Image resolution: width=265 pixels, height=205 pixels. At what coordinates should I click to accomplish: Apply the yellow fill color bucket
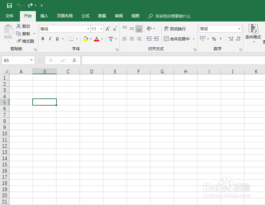tap(86, 39)
